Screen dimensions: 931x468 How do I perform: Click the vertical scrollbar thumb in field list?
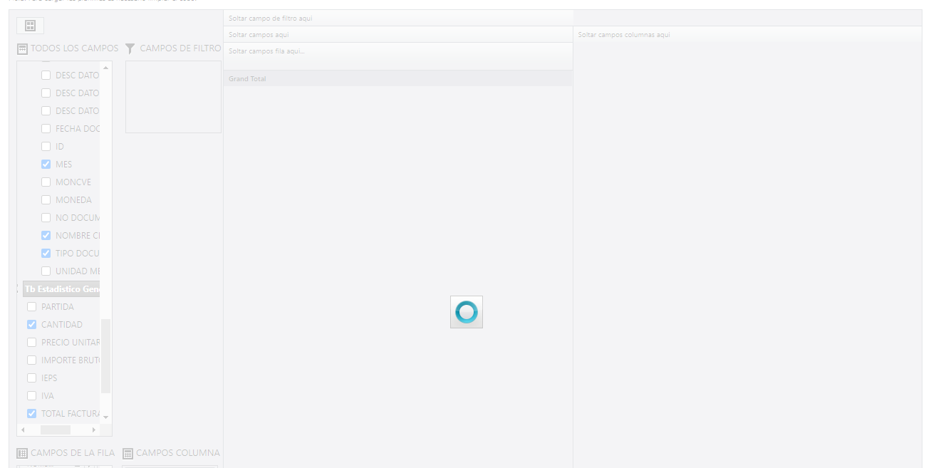(x=106, y=356)
